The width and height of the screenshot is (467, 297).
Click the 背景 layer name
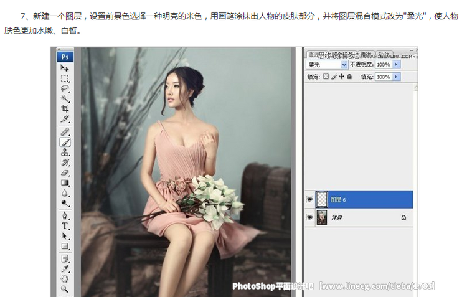pyautogui.click(x=336, y=218)
